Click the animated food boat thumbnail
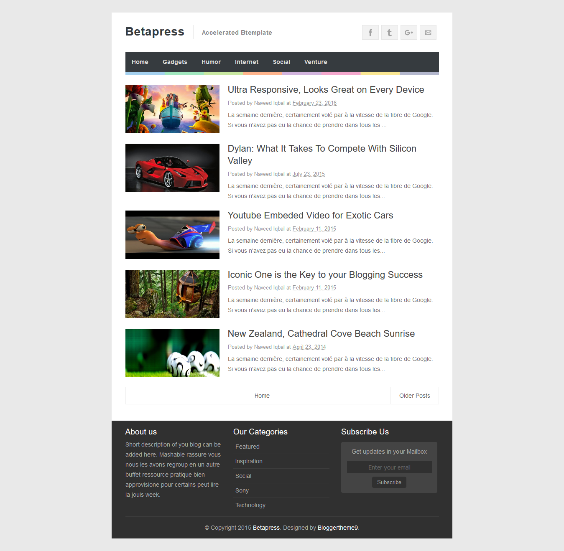Screen dimensions: 564x551 tap(172, 109)
